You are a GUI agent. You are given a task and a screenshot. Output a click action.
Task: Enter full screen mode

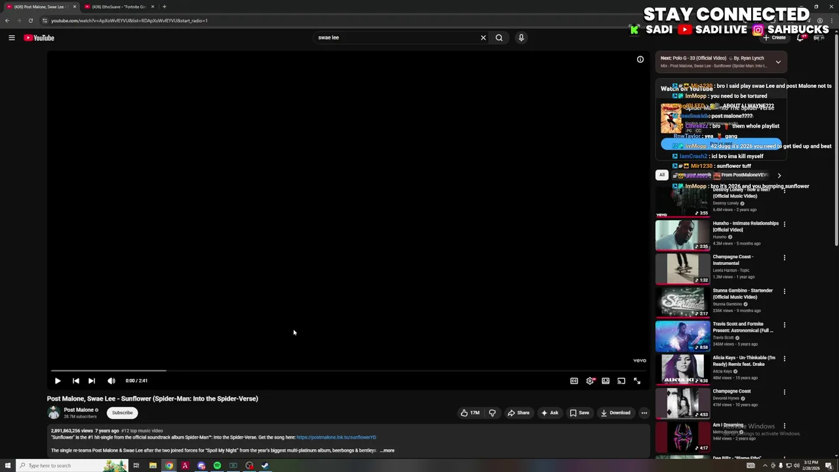tap(637, 381)
